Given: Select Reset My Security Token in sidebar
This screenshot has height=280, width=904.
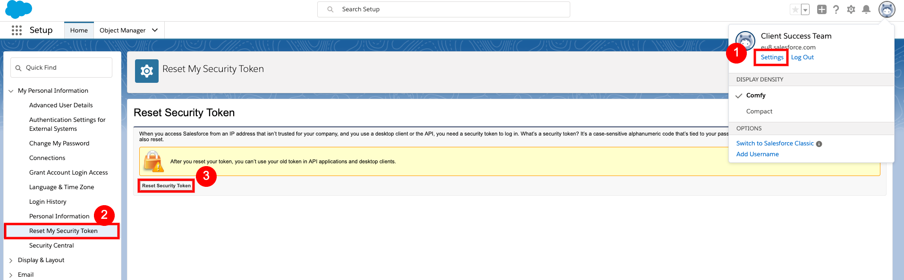Looking at the screenshot, I should [63, 231].
